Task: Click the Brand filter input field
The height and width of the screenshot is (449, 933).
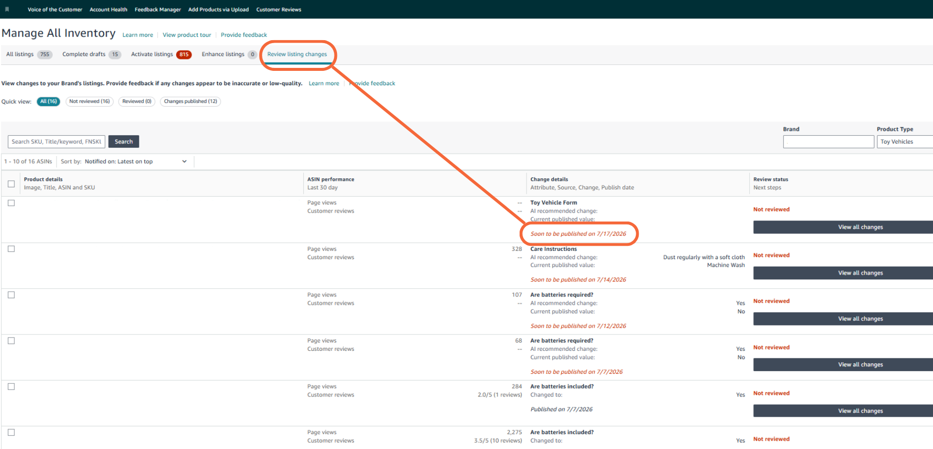Action: 828,142
